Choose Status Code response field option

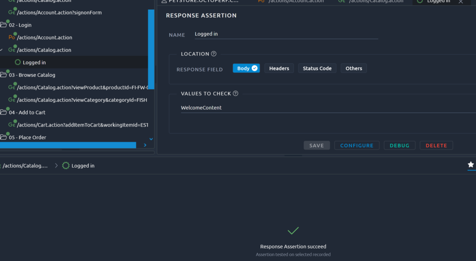point(317,68)
